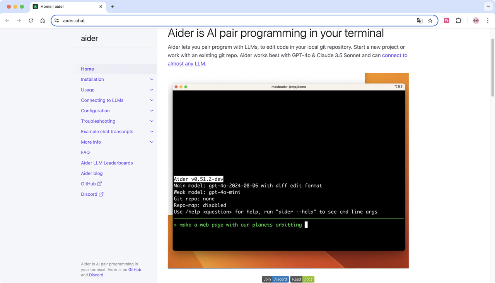The height and width of the screenshot is (283, 495).
Task: View site information icon in address bar
Action: tap(57, 20)
